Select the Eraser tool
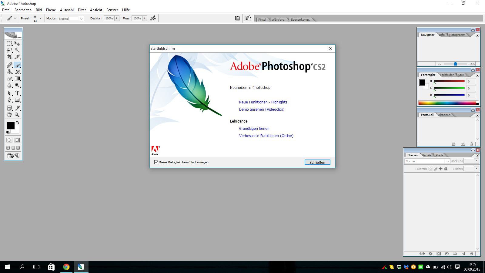 [9, 78]
